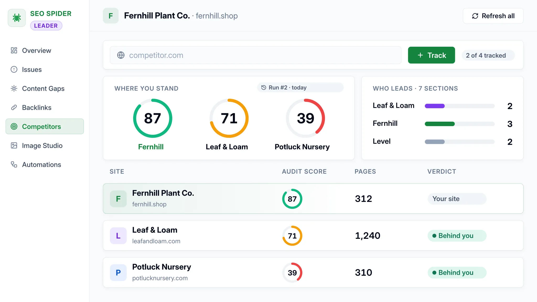Click the gray Level leads bar

[435, 142]
